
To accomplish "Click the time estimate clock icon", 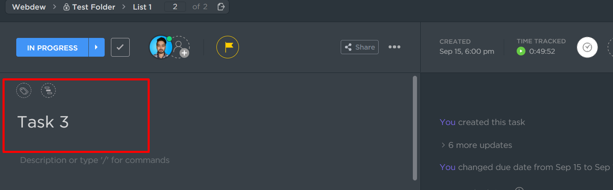I will 587,47.
